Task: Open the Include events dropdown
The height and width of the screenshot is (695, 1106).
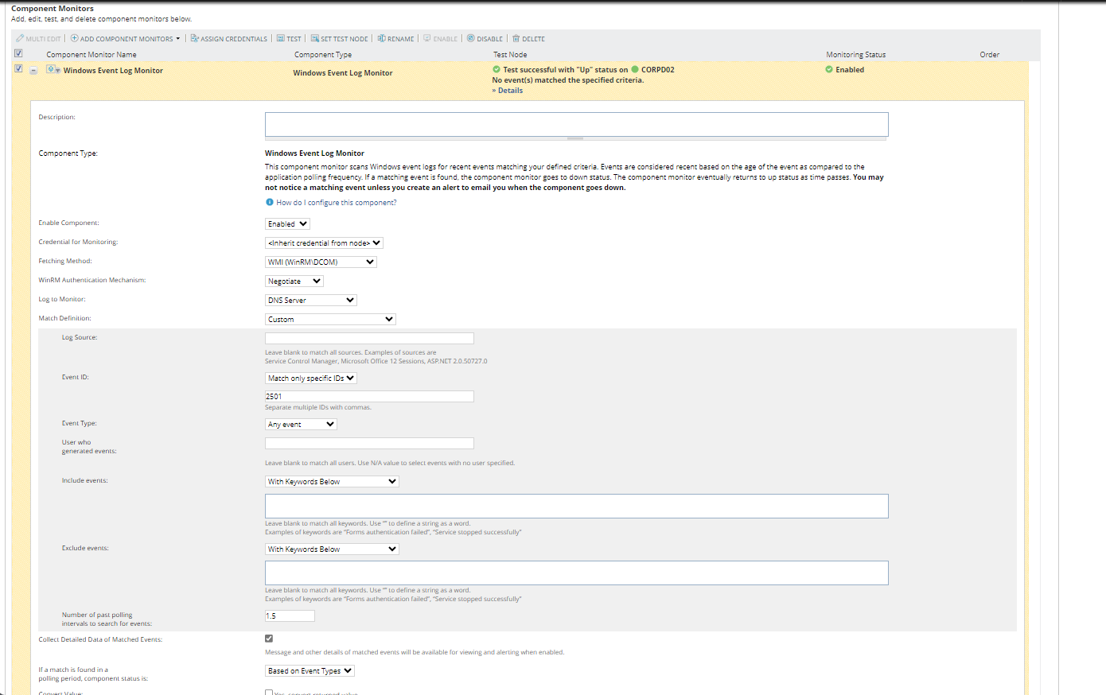Action: pos(332,482)
